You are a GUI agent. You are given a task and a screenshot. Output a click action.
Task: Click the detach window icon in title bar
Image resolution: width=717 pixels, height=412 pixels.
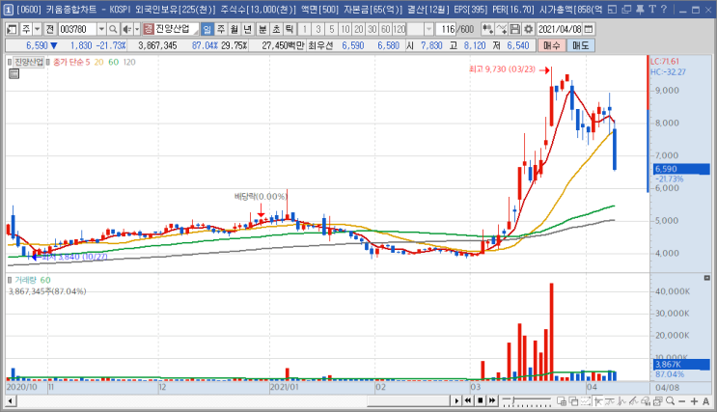626,9
